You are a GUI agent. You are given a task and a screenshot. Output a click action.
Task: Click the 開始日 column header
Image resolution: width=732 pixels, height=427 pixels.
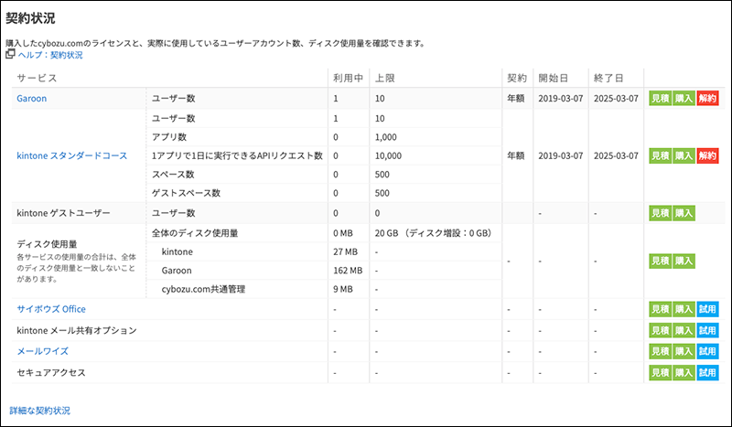554,78
